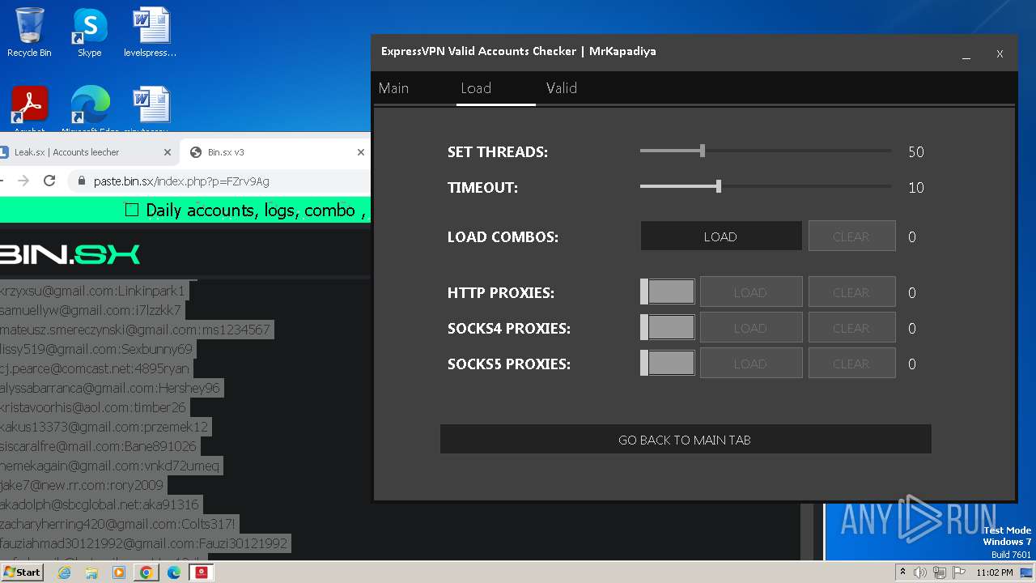Click GO BACK TO MAIN TAB button
The height and width of the screenshot is (583, 1036).
tap(686, 440)
